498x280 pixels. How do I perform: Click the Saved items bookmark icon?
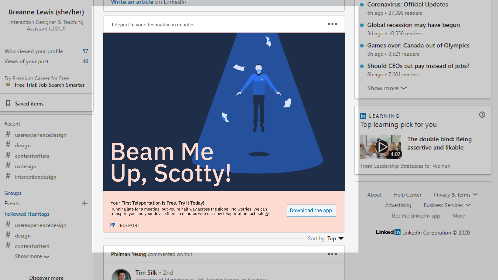pyautogui.click(x=8, y=103)
